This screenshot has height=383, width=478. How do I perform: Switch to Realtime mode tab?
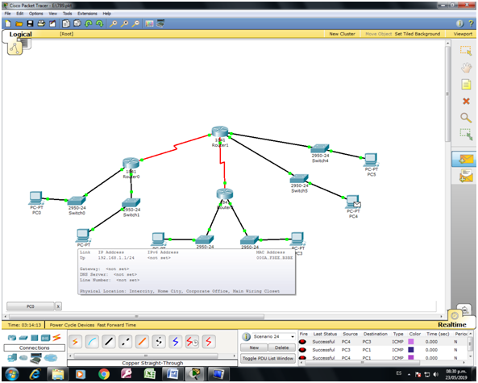tap(451, 324)
